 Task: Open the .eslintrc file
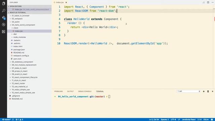(x=17, y=43)
